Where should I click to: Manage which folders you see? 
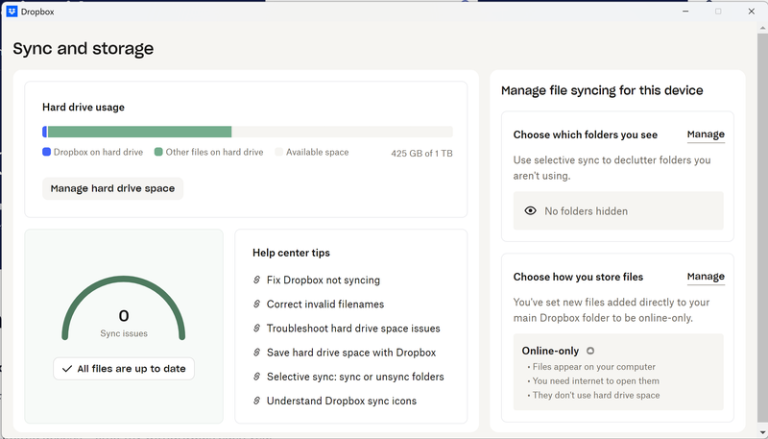tap(706, 134)
